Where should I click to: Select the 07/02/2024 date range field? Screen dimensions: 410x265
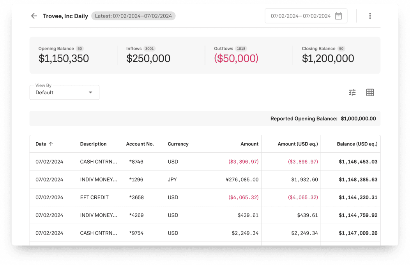point(300,16)
